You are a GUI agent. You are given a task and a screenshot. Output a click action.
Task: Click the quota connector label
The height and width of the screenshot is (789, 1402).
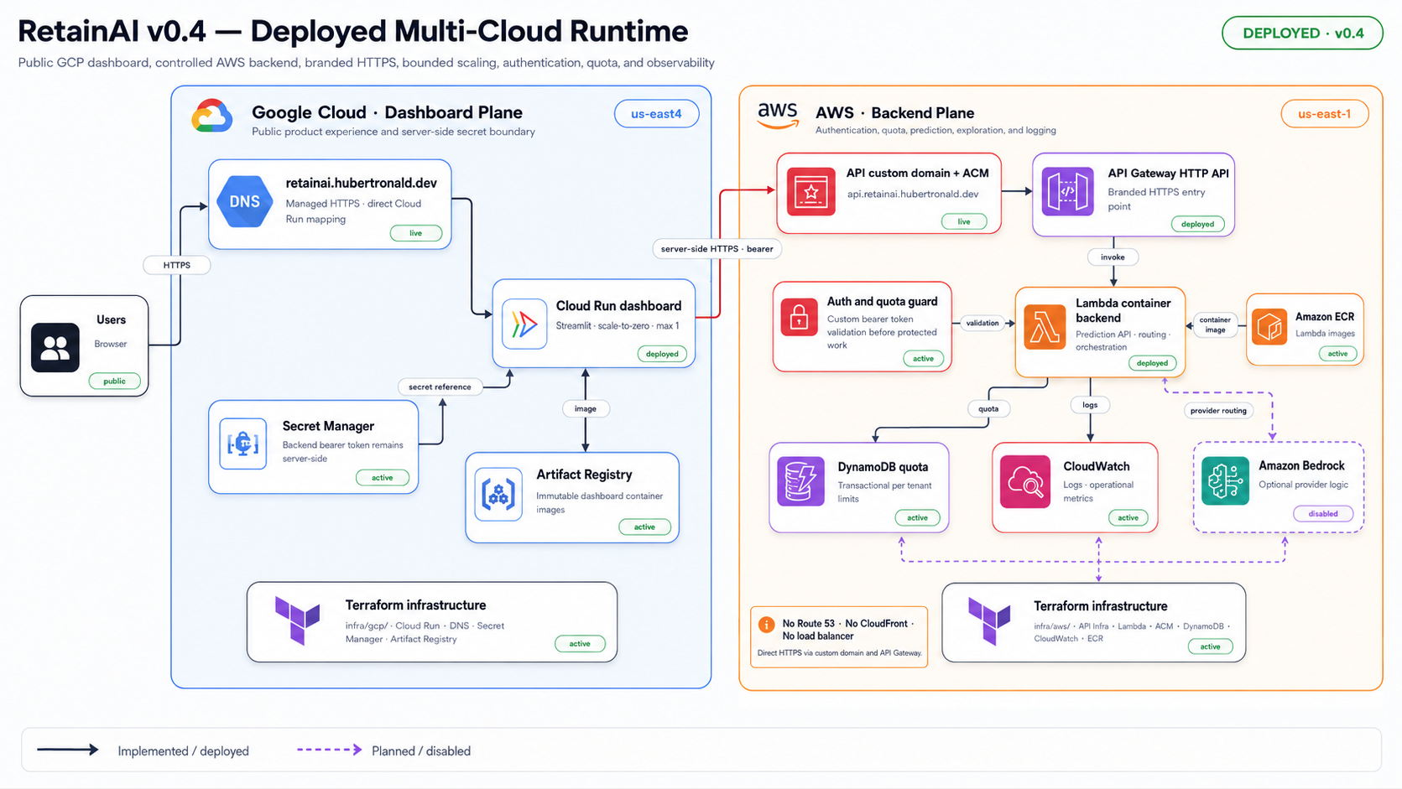988,409
